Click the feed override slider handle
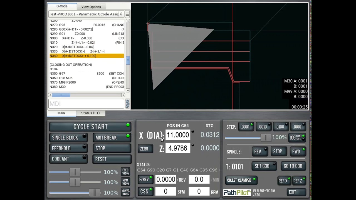 point(75,172)
